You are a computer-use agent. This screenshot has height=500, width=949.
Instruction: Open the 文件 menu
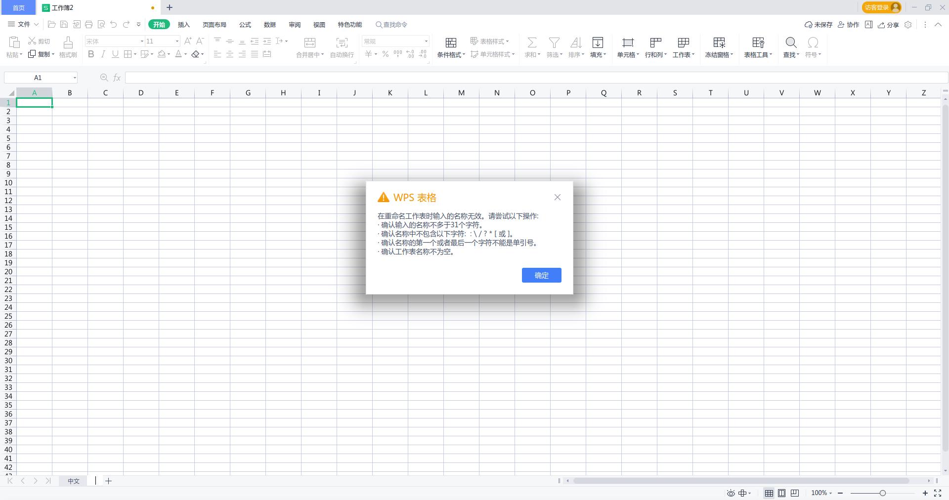[23, 24]
